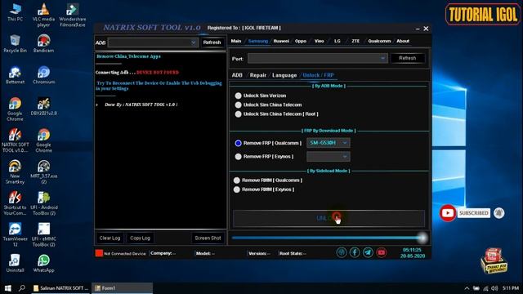Open the Recycle Bin
Screen dimensions: 523x294
pos(15,43)
